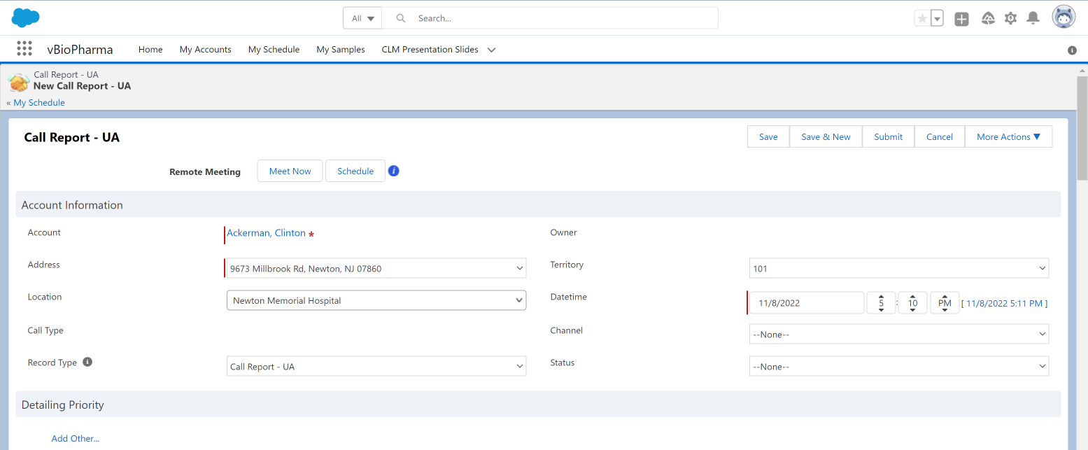The width and height of the screenshot is (1088, 450).
Task: Switch to My Samples tab
Action: (341, 50)
